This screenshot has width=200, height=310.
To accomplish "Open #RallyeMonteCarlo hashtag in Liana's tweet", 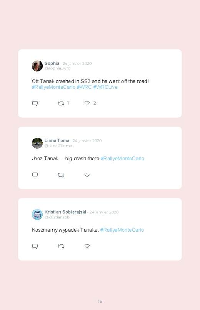I will 122,159.
